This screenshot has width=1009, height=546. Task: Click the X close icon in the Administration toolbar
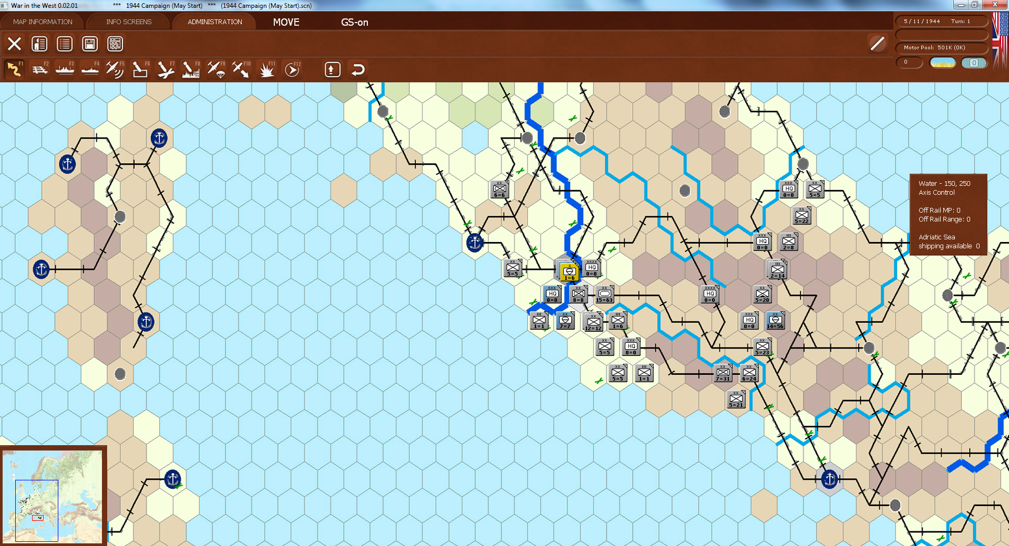pyautogui.click(x=14, y=44)
